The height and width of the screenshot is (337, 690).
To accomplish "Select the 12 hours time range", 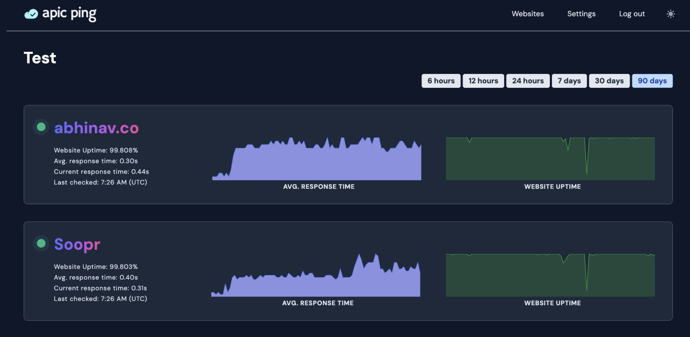I will click(484, 81).
